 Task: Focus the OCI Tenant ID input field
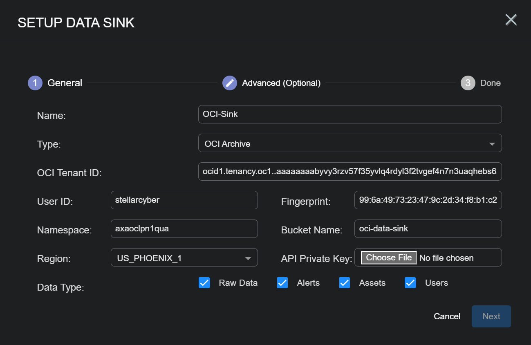350,172
